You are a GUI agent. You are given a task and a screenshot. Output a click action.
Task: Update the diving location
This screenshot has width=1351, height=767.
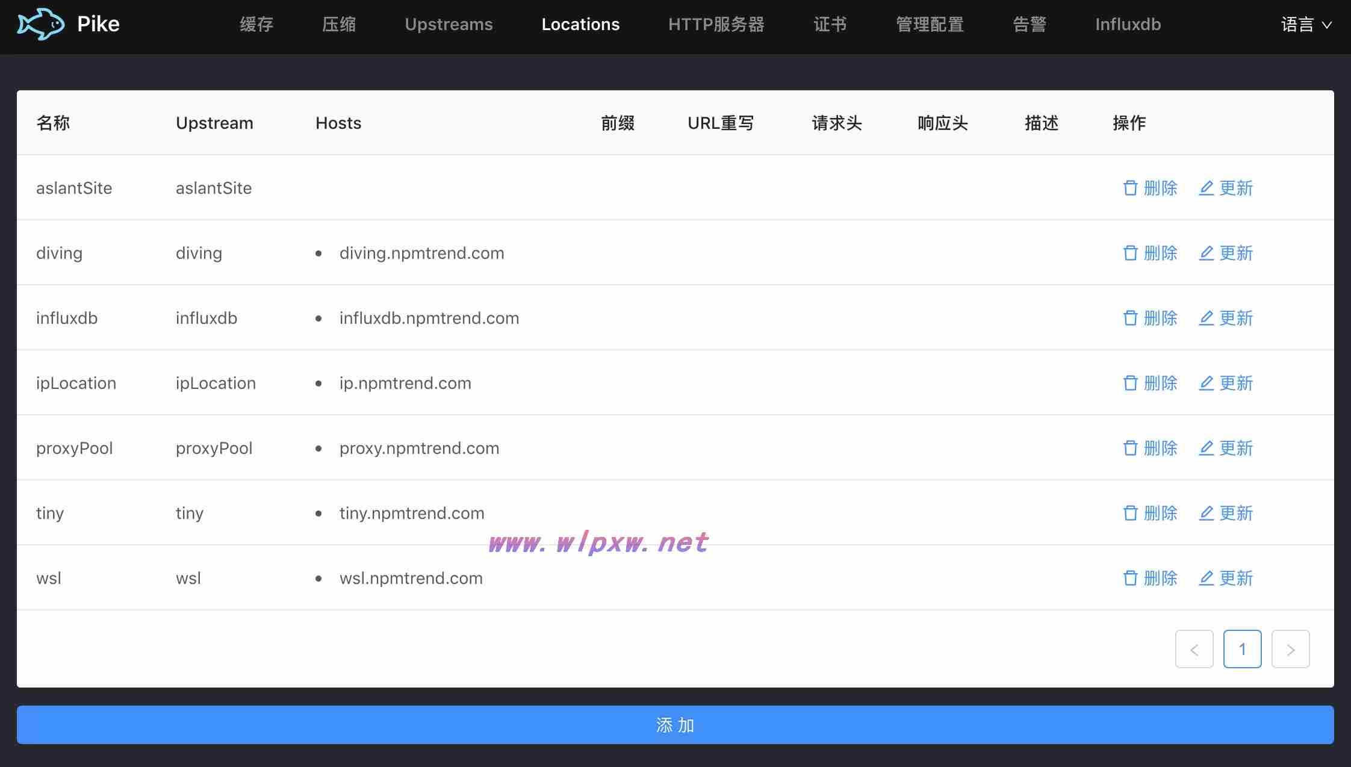tap(1226, 253)
